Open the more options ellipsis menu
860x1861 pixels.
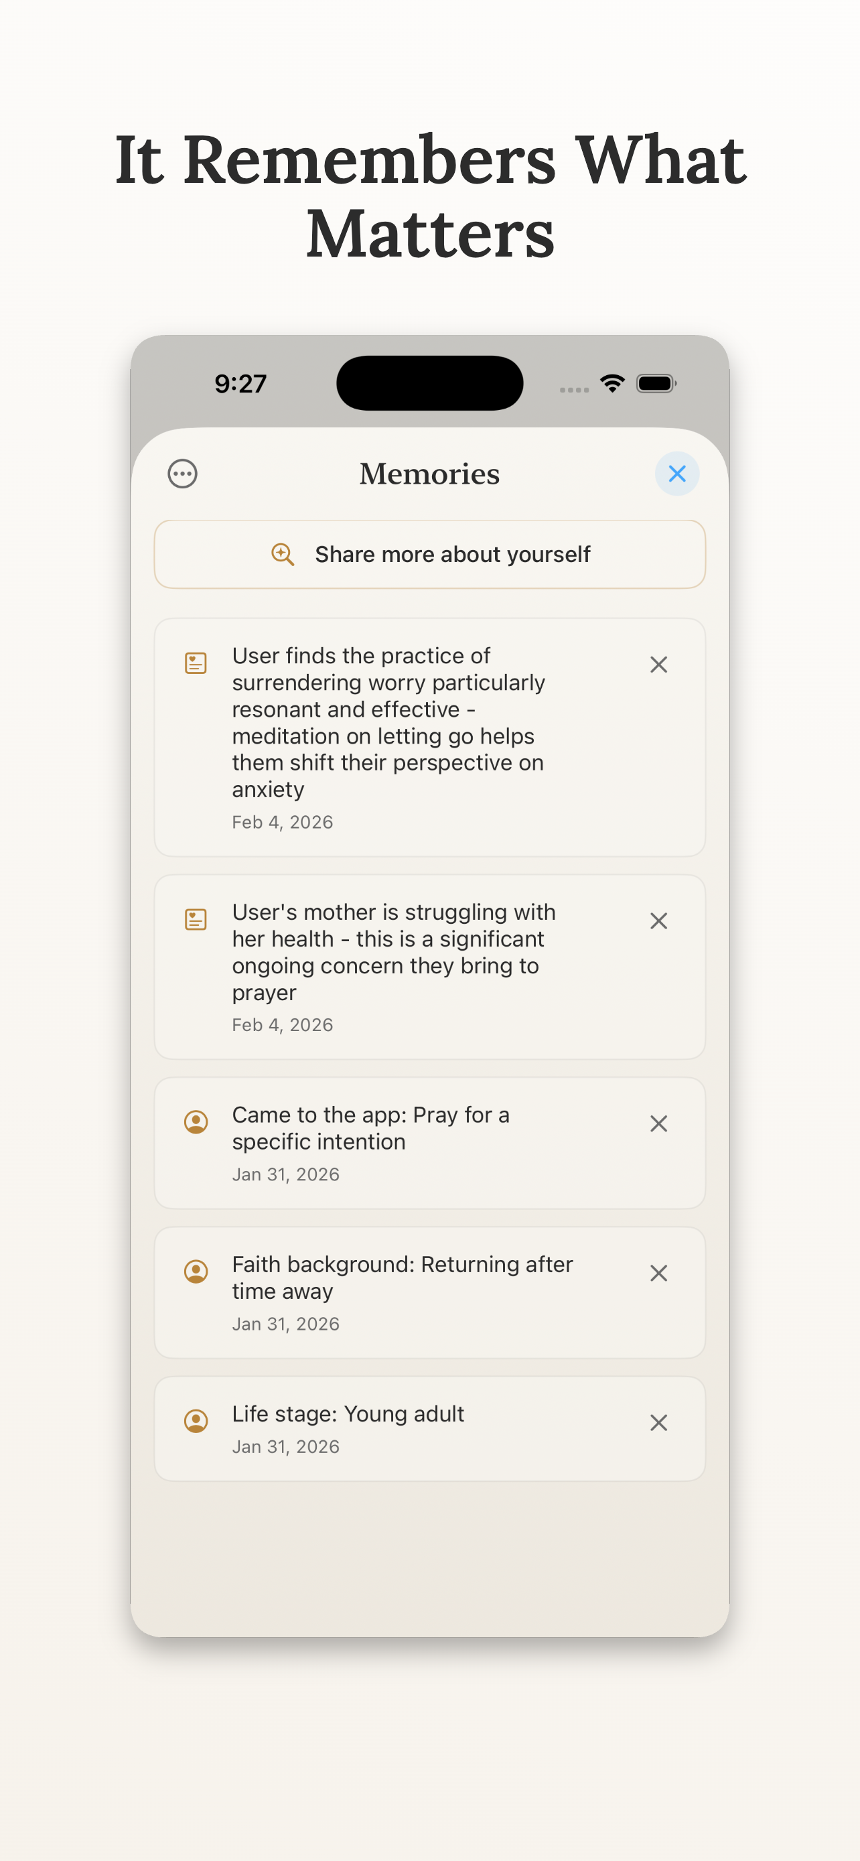click(x=182, y=474)
